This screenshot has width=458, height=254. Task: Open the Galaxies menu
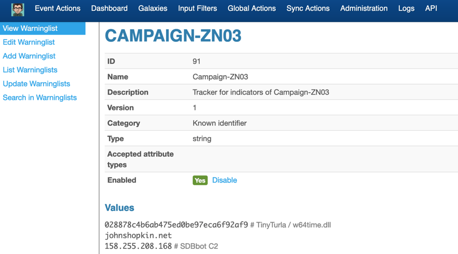coord(153,9)
